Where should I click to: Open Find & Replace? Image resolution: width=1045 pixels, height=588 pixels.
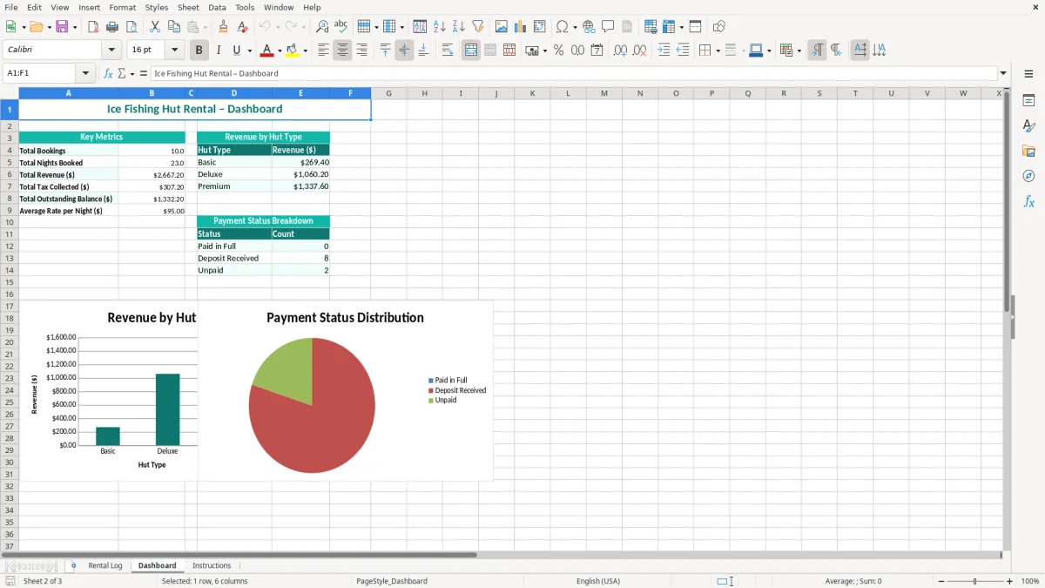(322, 27)
